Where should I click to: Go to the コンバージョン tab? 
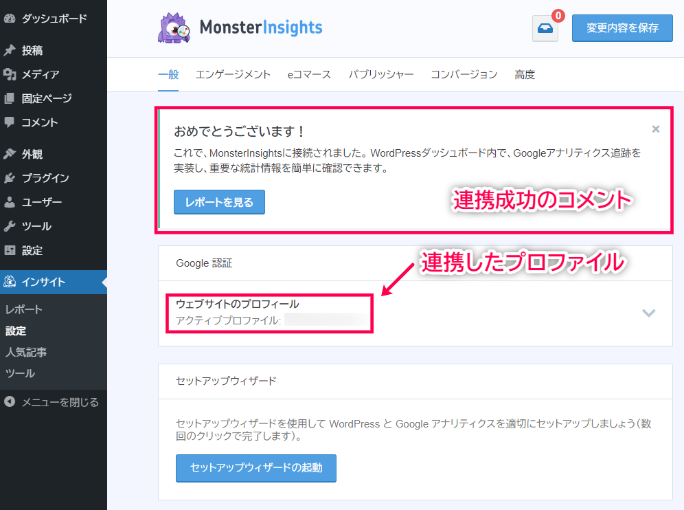[x=464, y=75]
